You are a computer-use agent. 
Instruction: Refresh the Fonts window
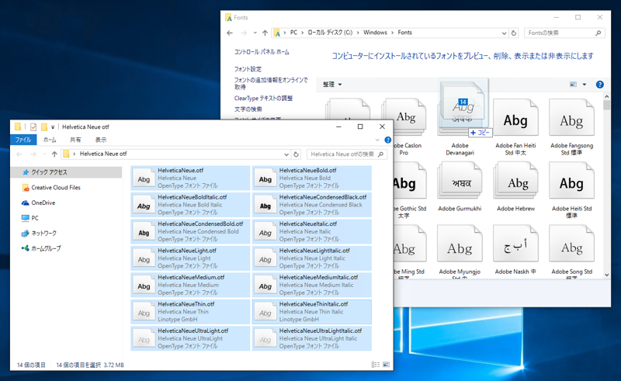(x=514, y=33)
